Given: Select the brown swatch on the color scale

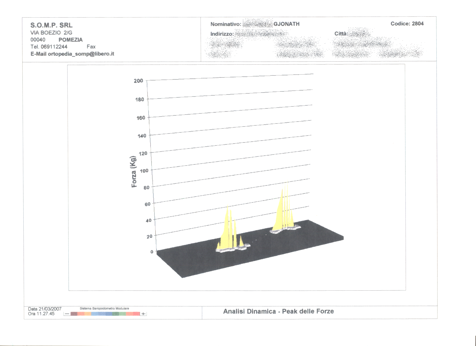Looking at the screenshot, I should tap(74, 314).
